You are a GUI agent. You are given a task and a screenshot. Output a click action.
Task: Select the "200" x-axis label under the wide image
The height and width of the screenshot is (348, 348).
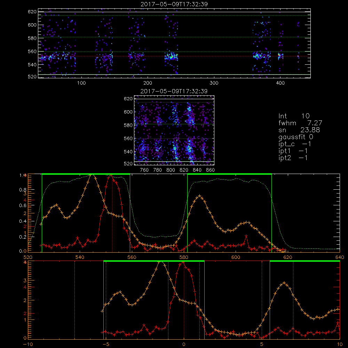[148, 83]
